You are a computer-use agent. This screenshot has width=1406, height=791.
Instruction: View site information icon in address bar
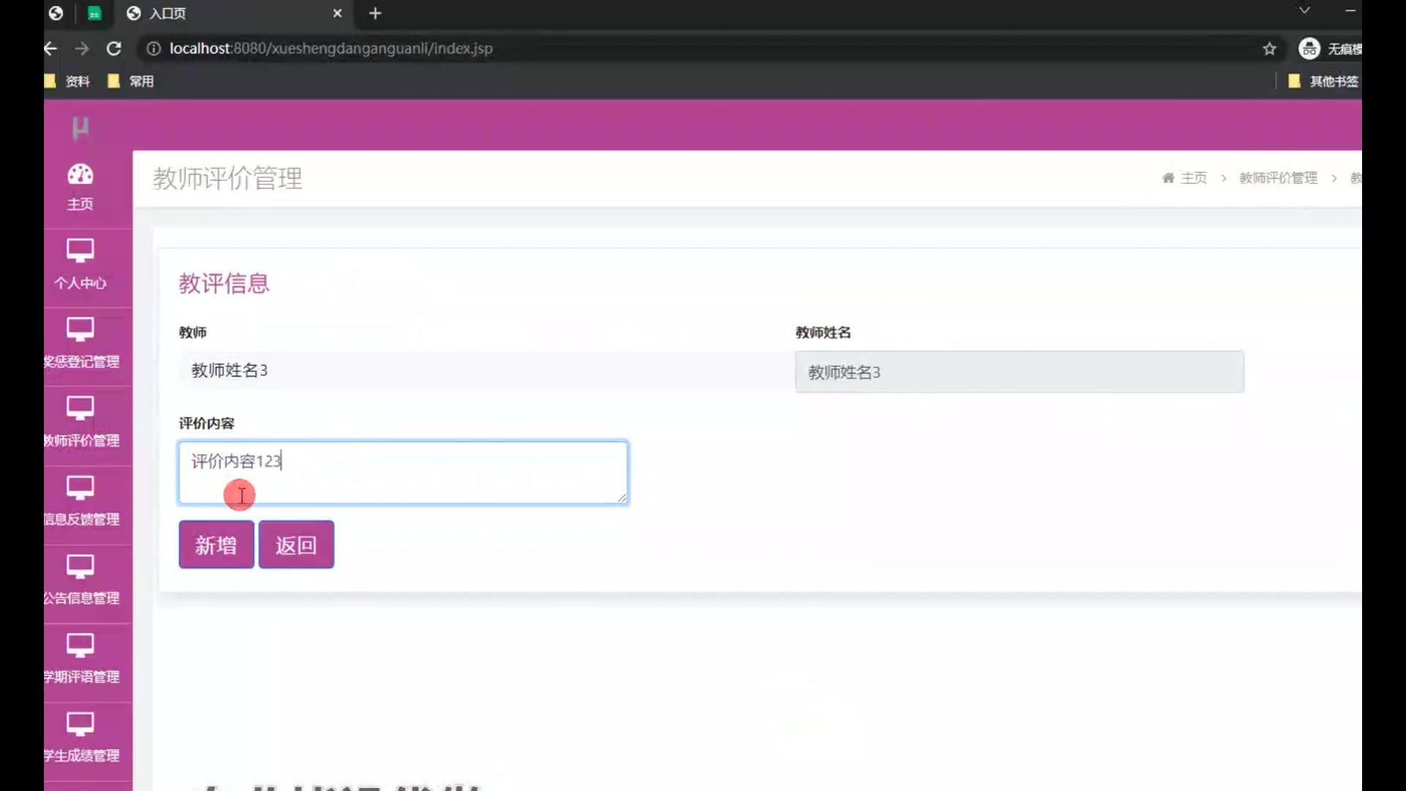pyautogui.click(x=153, y=48)
